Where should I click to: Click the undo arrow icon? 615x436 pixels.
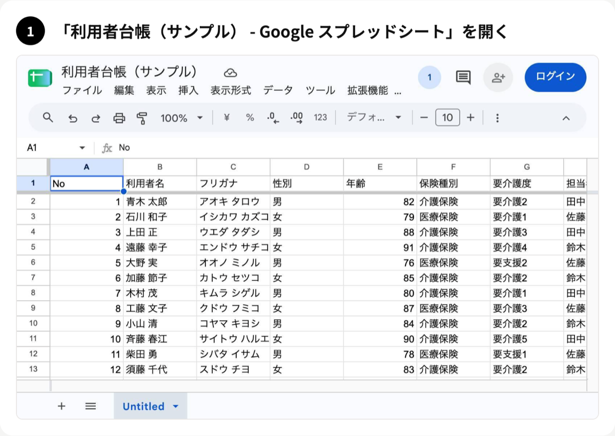73,118
